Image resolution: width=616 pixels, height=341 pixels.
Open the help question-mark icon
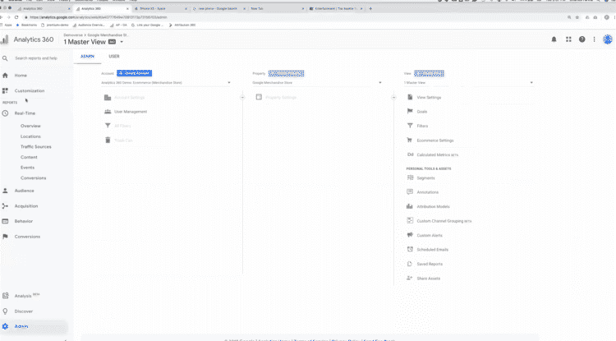(582, 39)
